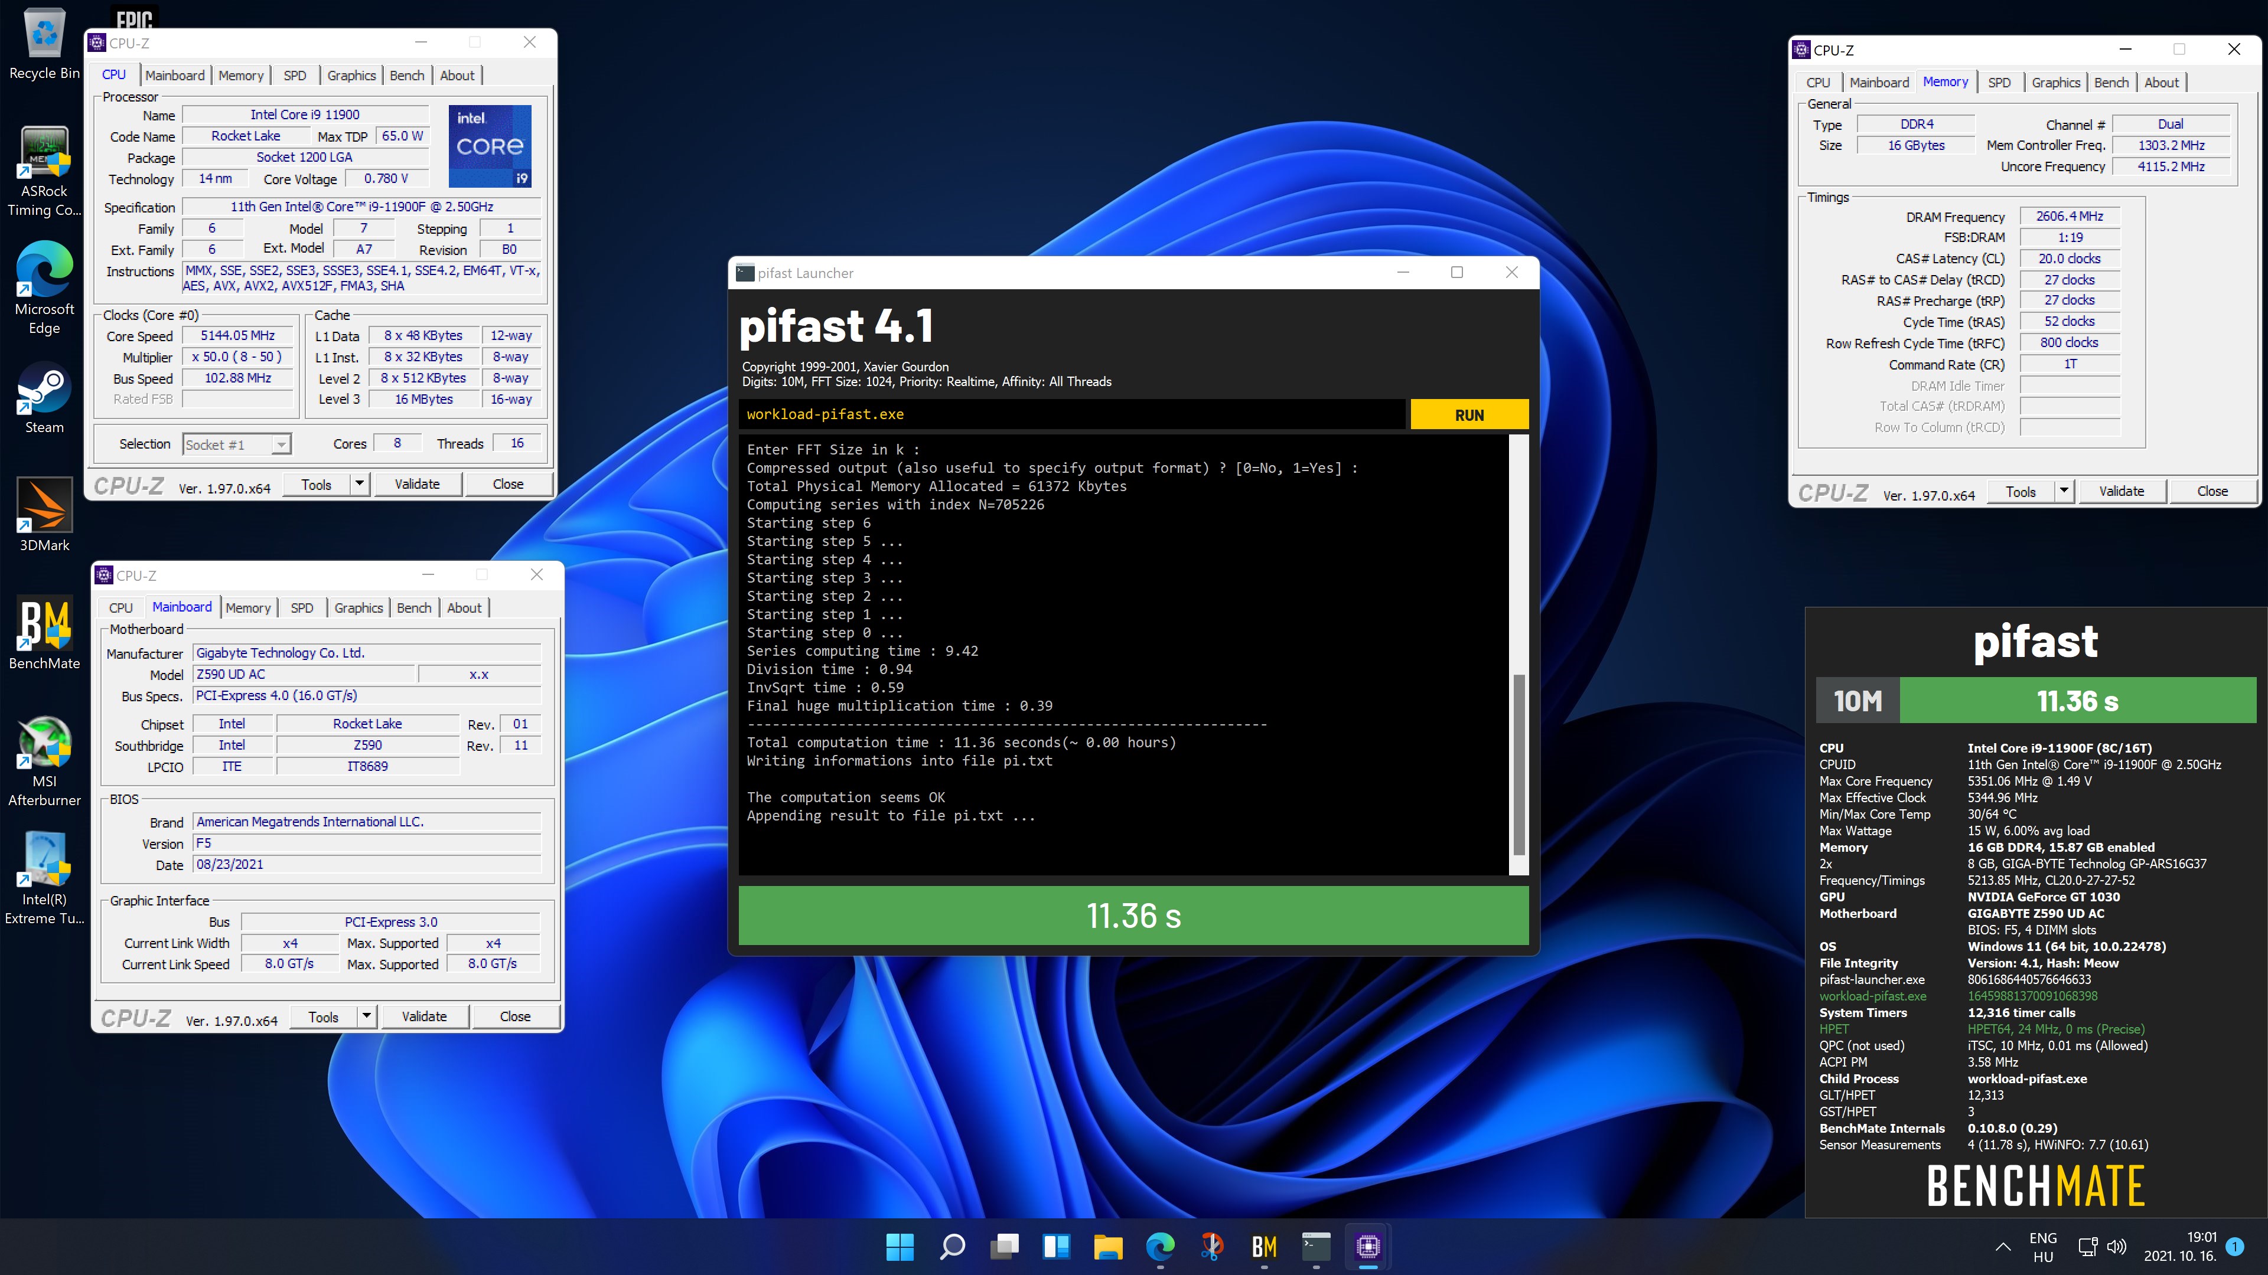Click BIOS date 08/23/2021 field

[x=367, y=864]
